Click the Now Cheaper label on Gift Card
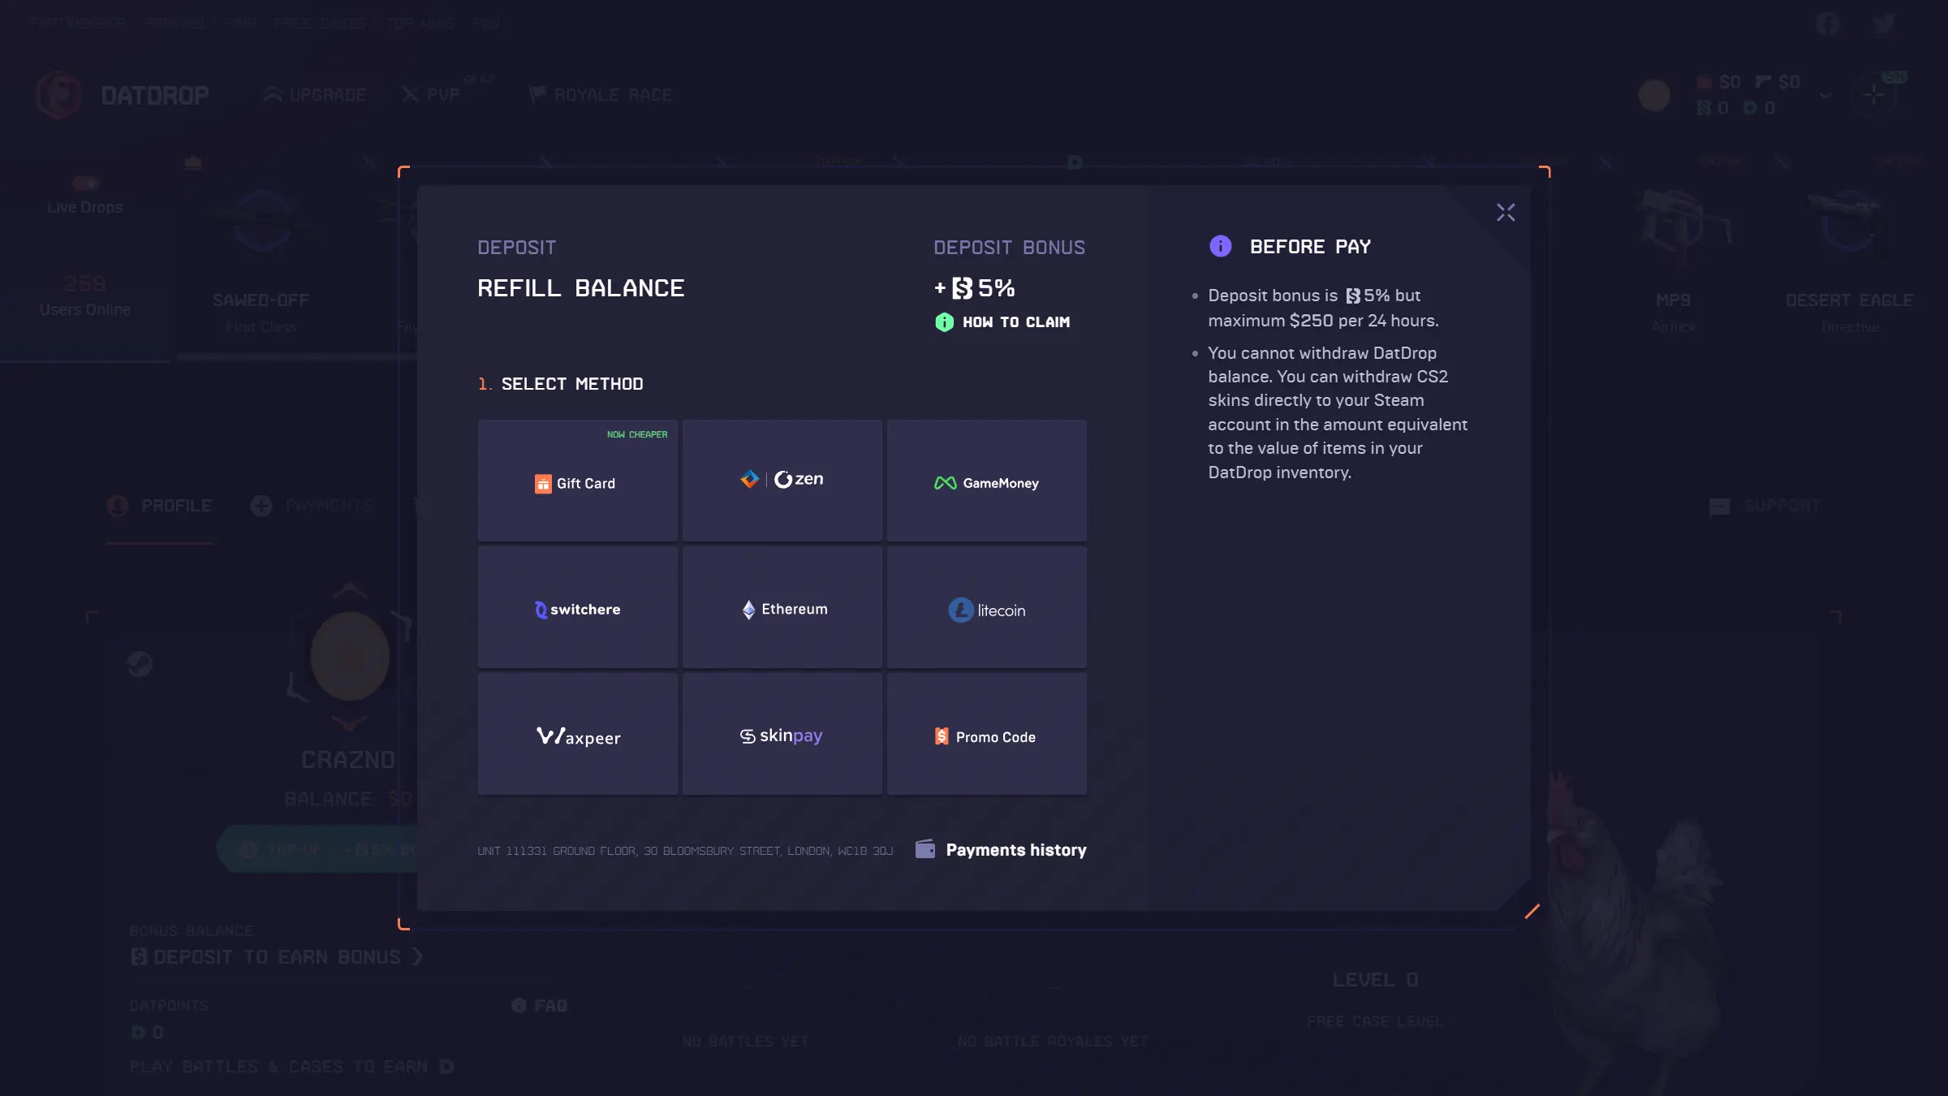The height and width of the screenshot is (1096, 1948). (637, 435)
